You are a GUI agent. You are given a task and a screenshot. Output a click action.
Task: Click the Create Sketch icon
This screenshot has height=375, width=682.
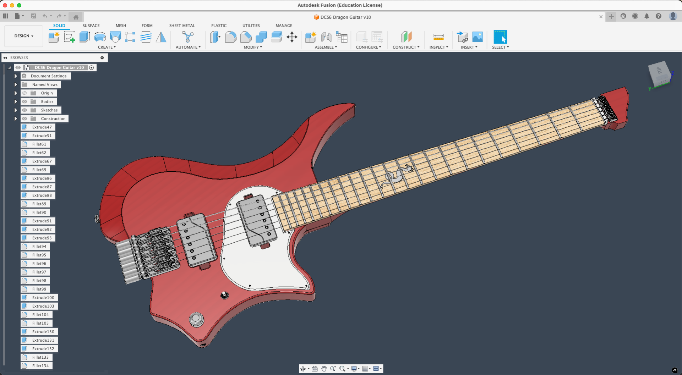click(69, 37)
